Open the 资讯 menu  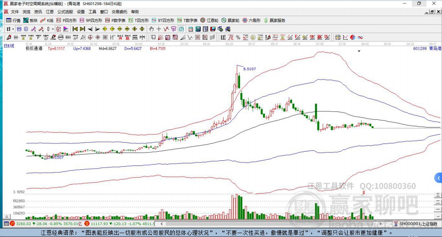pyautogui.click(x=38, y=12)
